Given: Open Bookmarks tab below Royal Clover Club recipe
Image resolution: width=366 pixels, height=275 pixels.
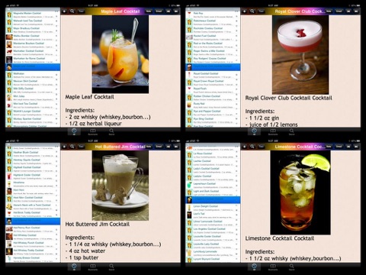Looking at the screenshot, I should tap(273, 131).
